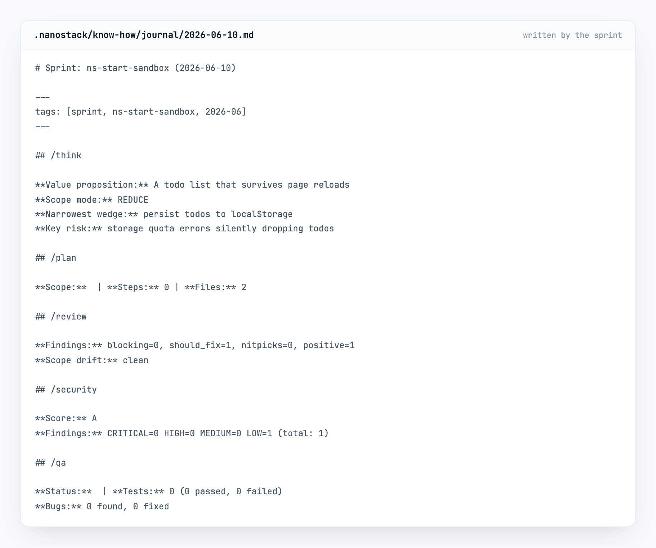This screenshot has height=548, width=656.
Task: Click the file path .nanostack/know-how/journal/2026-06-10.md
Action: [x=144, y=35]
